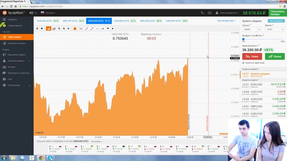Switch to EUR/USD (OTC) asset tab
Image resolution: width=287 pixels, height=161 pixels.
[48, 21]
